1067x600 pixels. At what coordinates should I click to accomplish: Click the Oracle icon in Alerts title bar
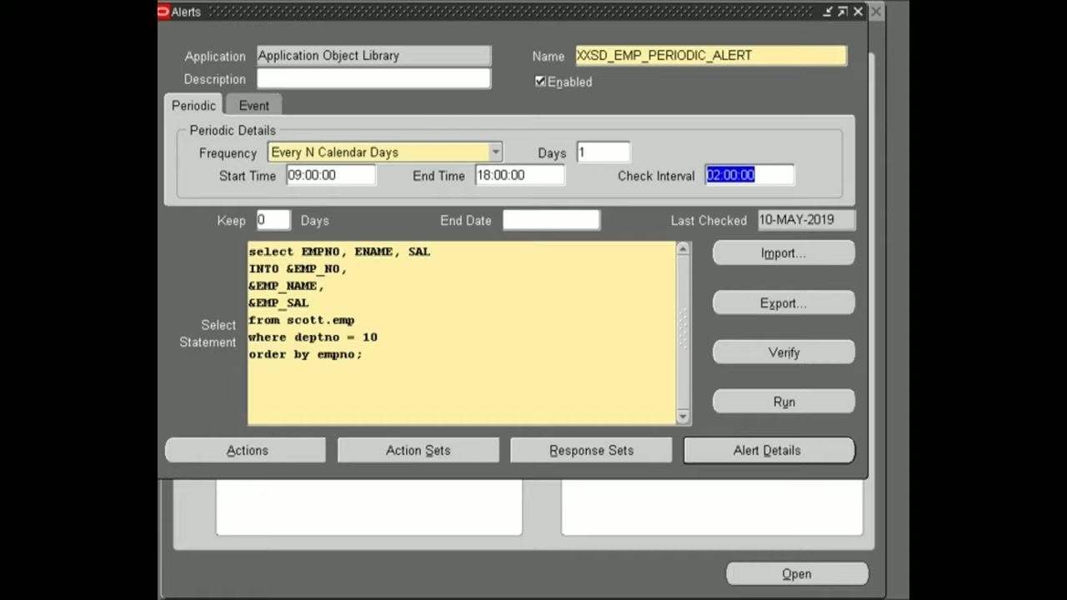click(x=163, y=12)
